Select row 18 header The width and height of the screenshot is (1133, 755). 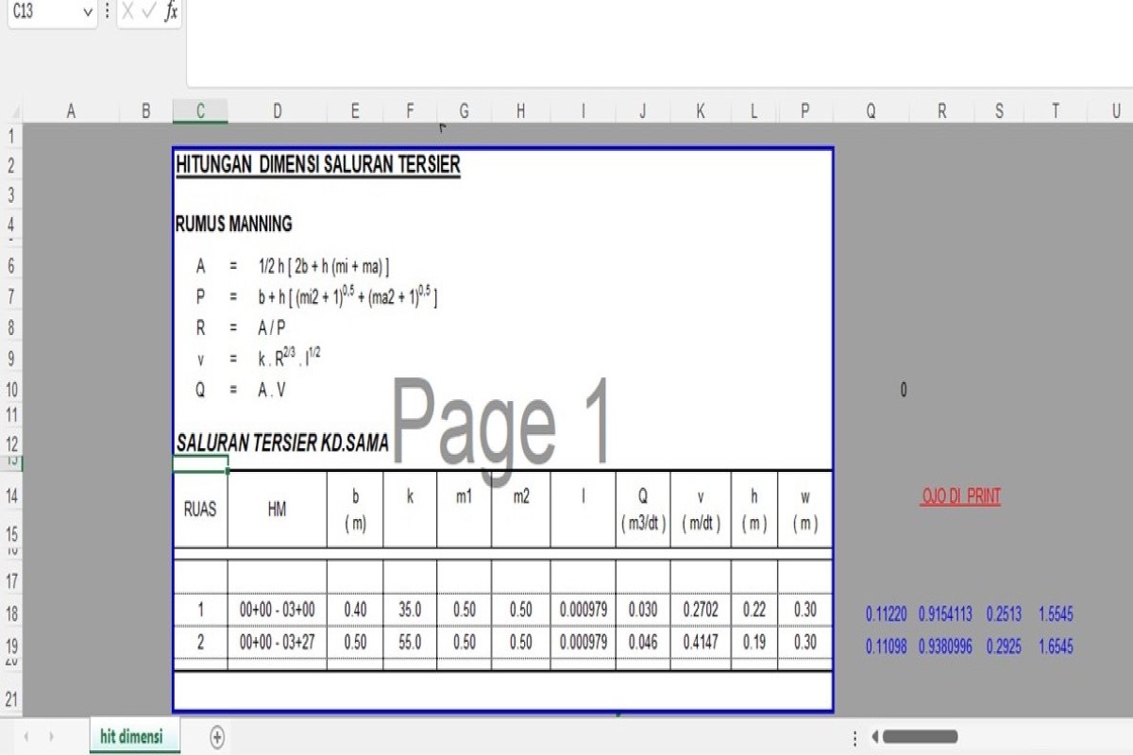(11, 614)
